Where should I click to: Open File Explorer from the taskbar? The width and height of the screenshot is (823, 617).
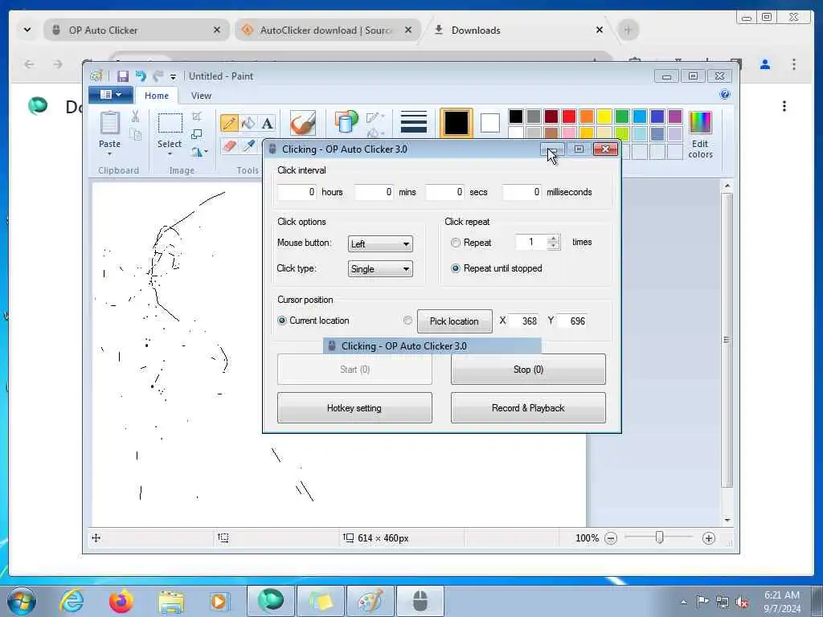[x=171, y=601]
